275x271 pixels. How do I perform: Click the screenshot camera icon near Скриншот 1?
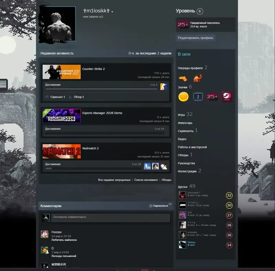[x=47, y=97]
